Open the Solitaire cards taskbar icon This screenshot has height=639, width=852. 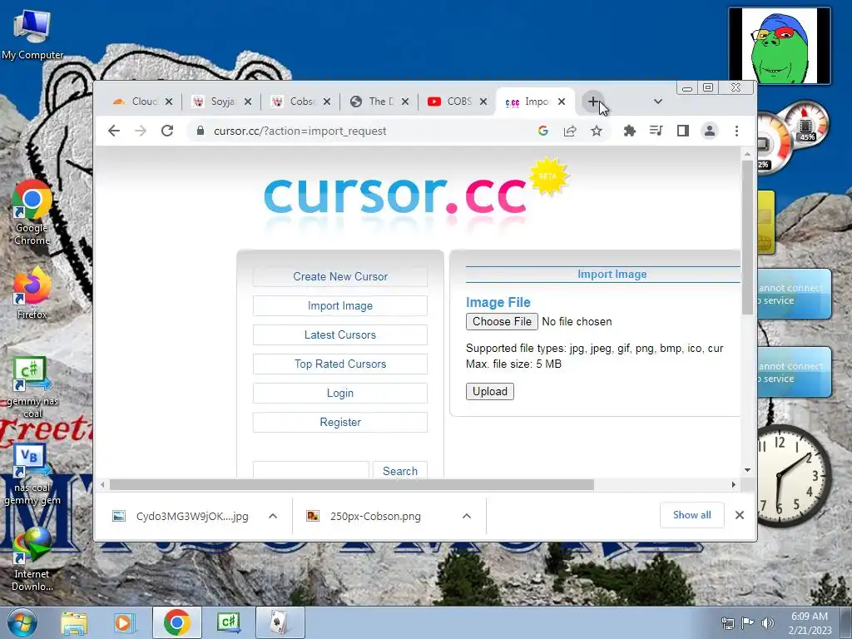click(x=280, y=622)
